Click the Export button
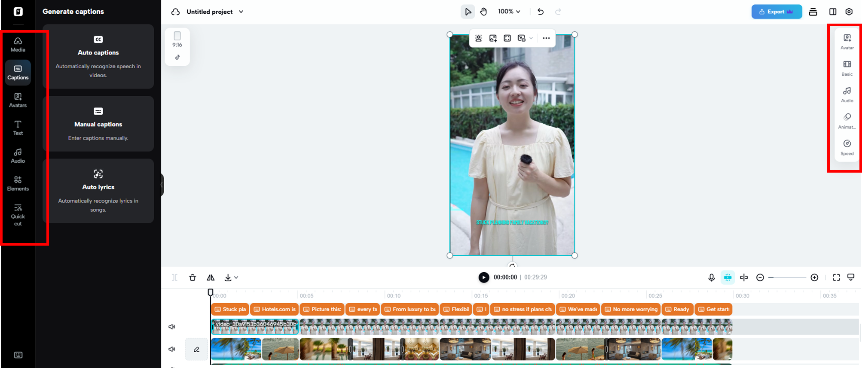Screen dimensions: 862x368 coord(776,12)
